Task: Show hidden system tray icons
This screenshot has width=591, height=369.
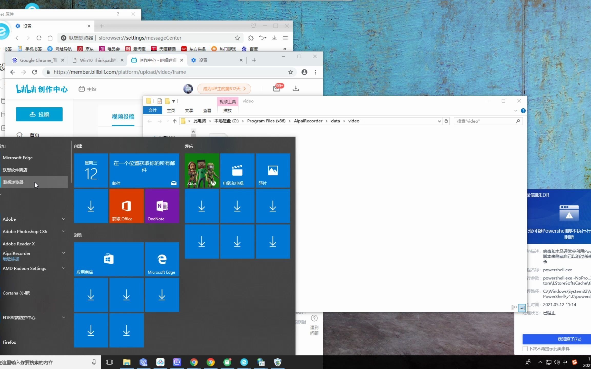Action: [x=540, y=362]
